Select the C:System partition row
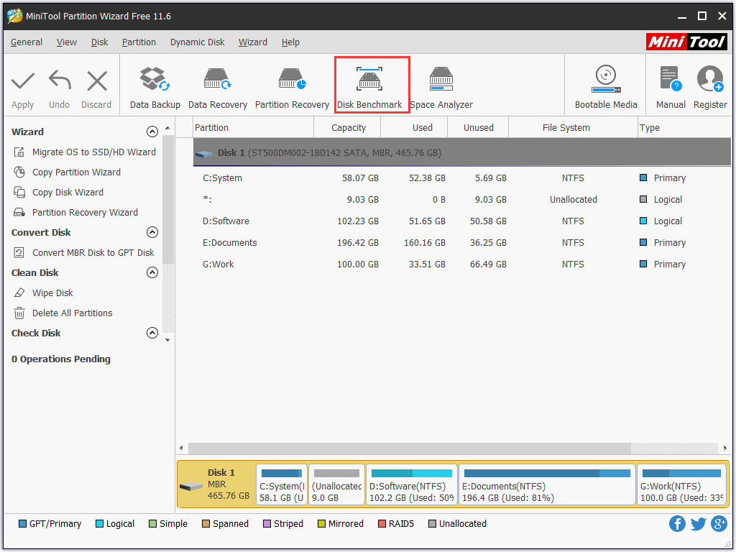 (462, 178)
